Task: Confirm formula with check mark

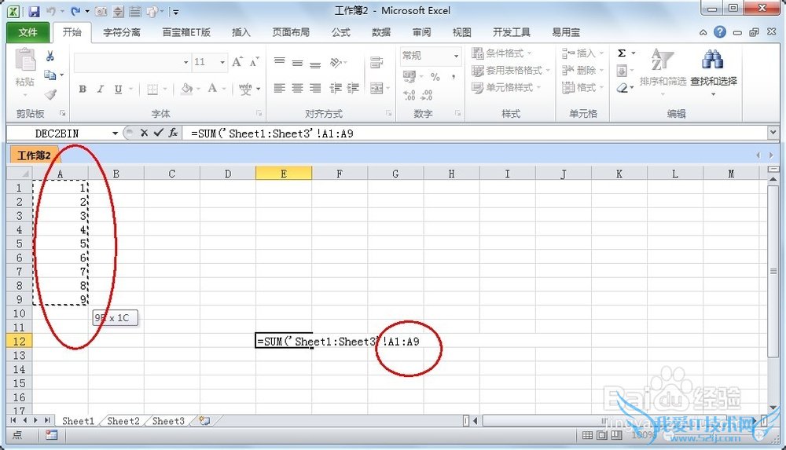Action: 159,133
